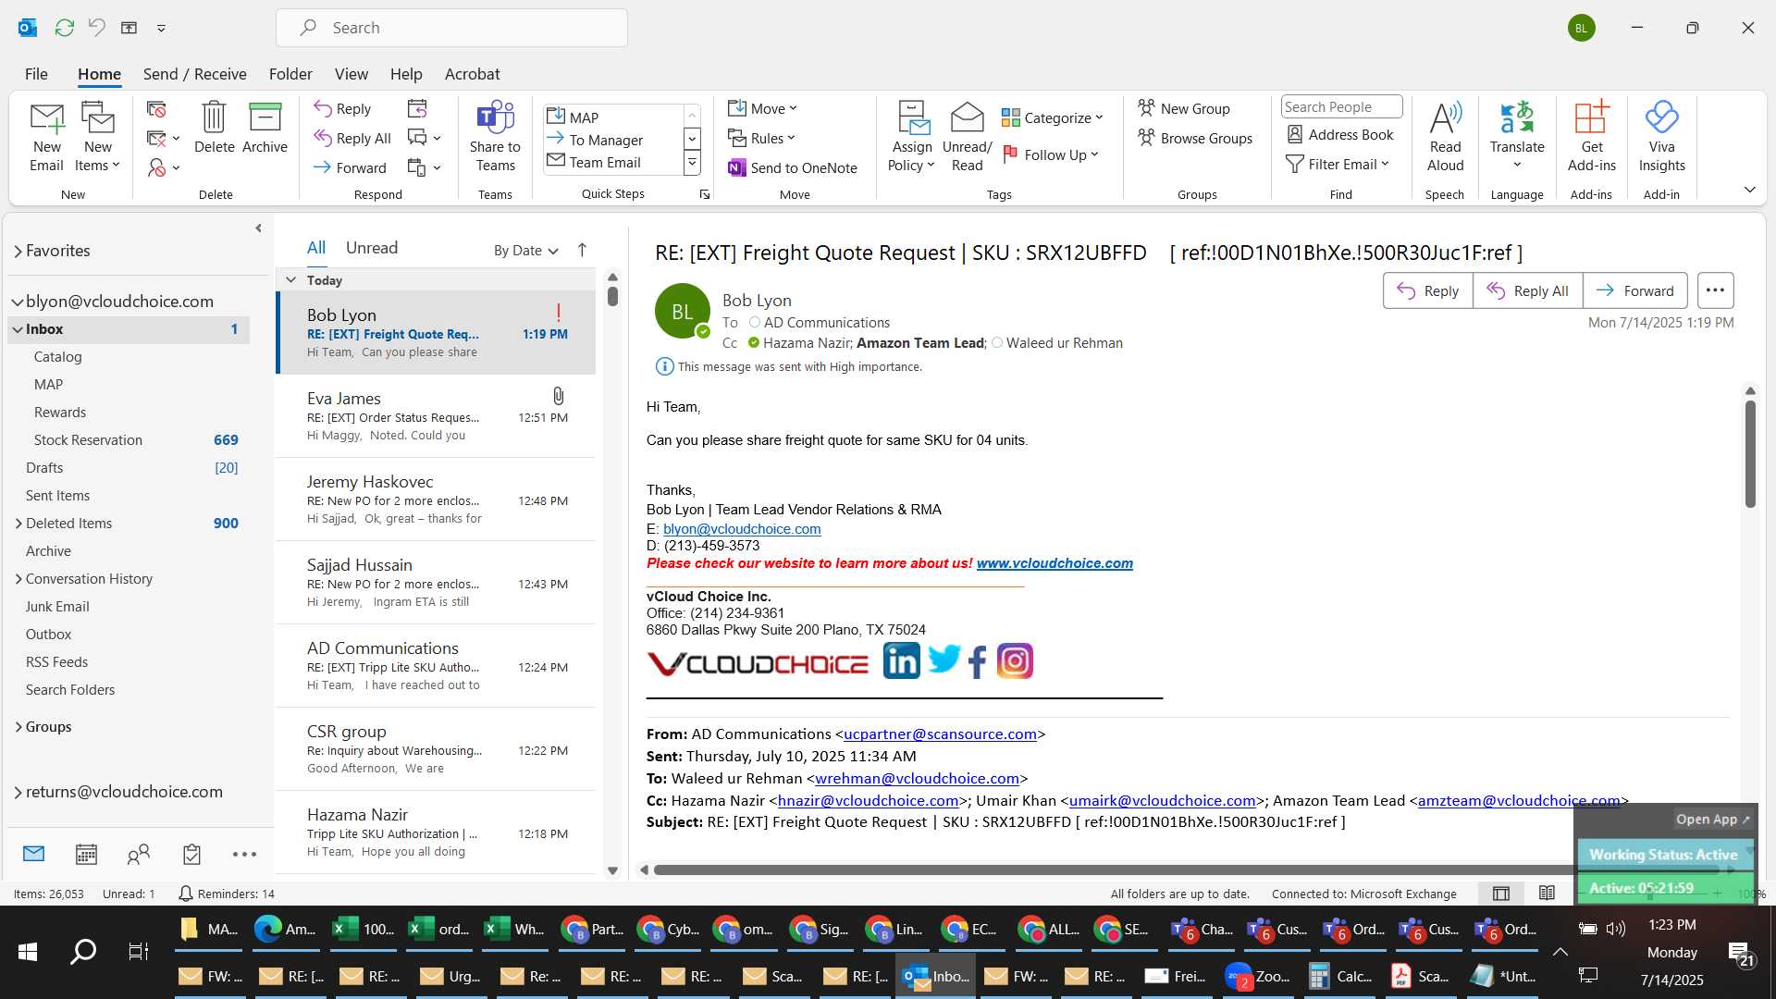Expand Deleted Items folder
The height and width of the screenshot is (999, 1776).
[x=18, y=524]
